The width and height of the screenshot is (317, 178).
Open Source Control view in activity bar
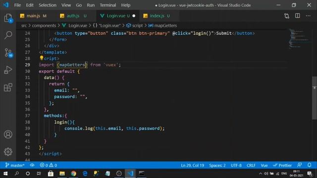(x=8, y=53)
